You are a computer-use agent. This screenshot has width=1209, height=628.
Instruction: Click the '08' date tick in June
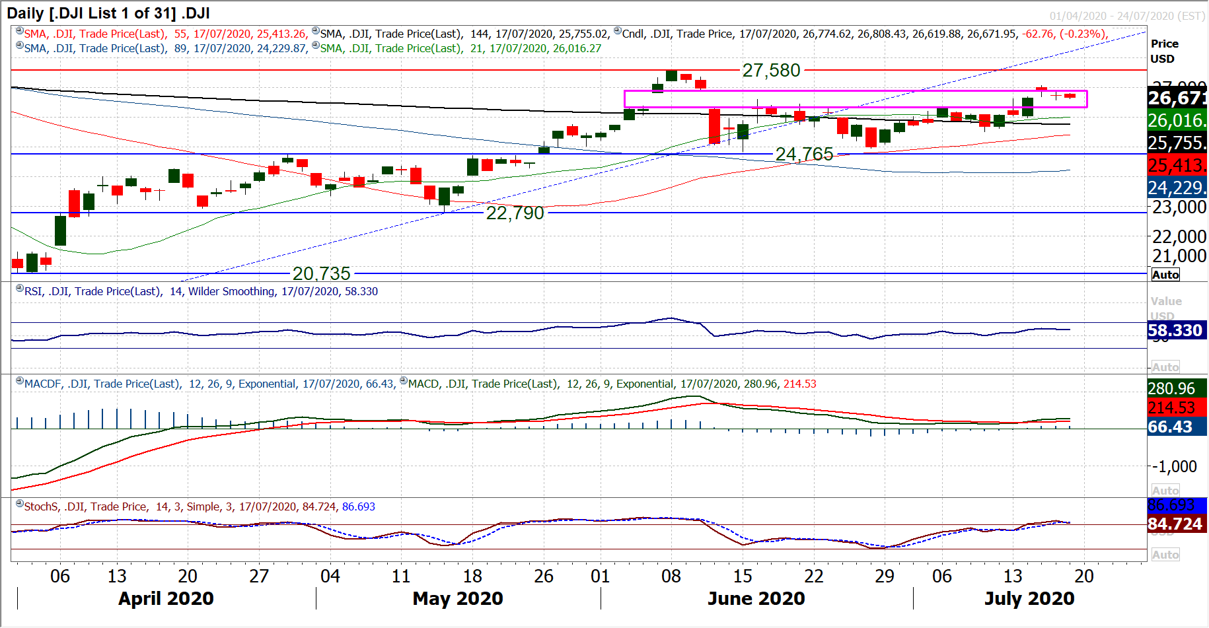coord(671,576)
